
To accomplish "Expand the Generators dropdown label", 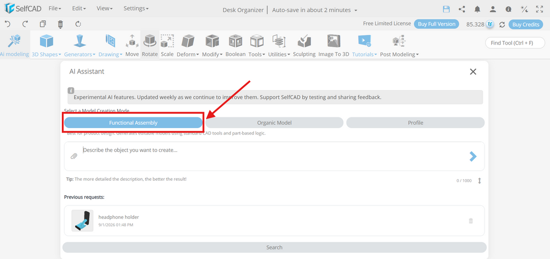I will click(x=79, y=54).
